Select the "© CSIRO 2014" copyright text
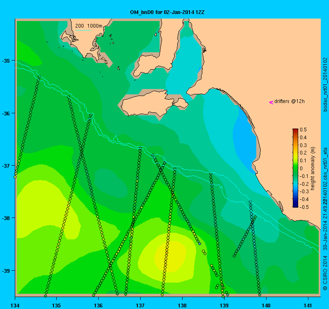Viewport: 329px width, 309px height. 325,273
